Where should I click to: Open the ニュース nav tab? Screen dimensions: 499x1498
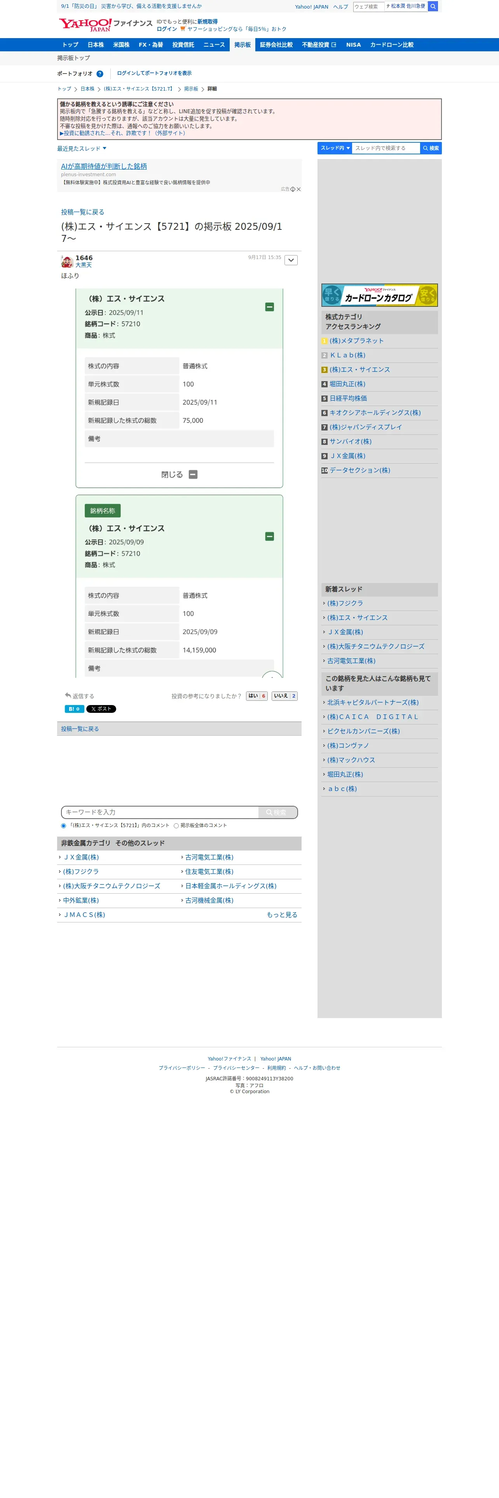214,45
